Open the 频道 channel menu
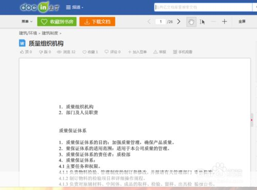The width and height of the screenshot is (257, 190). (x=75, y=7)
